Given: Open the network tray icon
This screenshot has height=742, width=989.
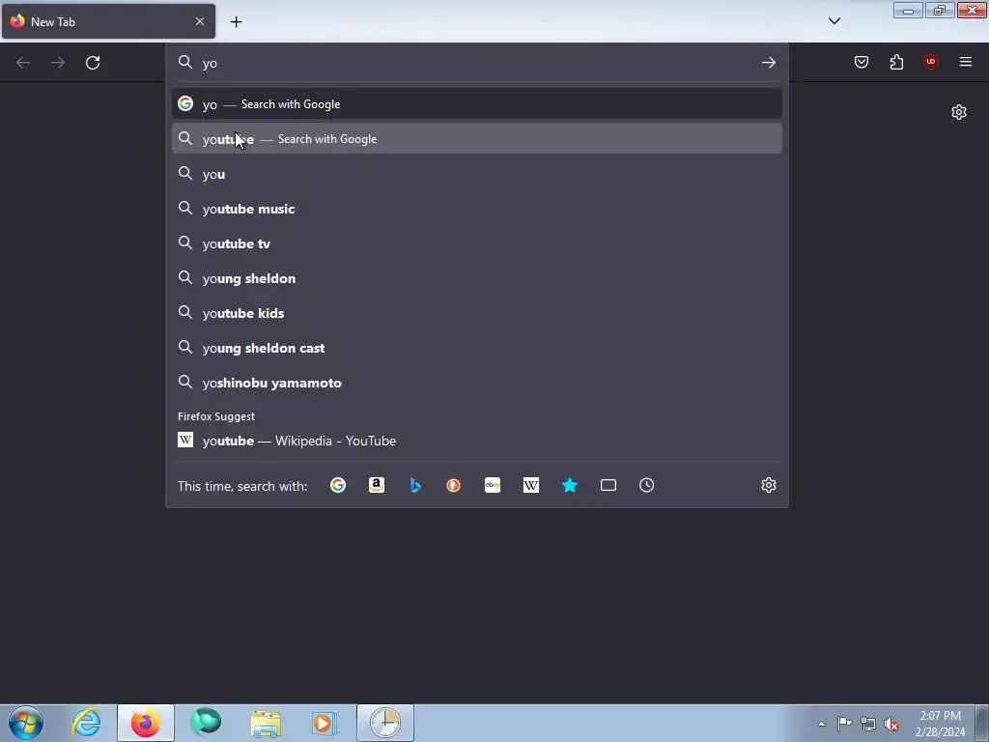Looking at the screenshot, I should (868, 724).
